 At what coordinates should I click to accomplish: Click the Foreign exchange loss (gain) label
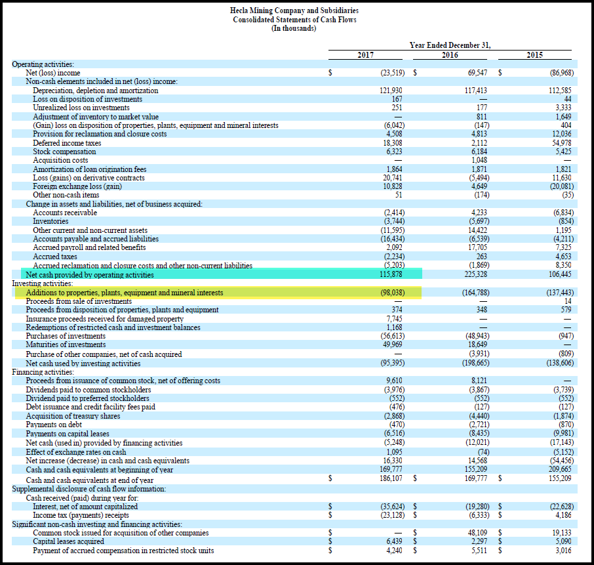tap(77, 186)
